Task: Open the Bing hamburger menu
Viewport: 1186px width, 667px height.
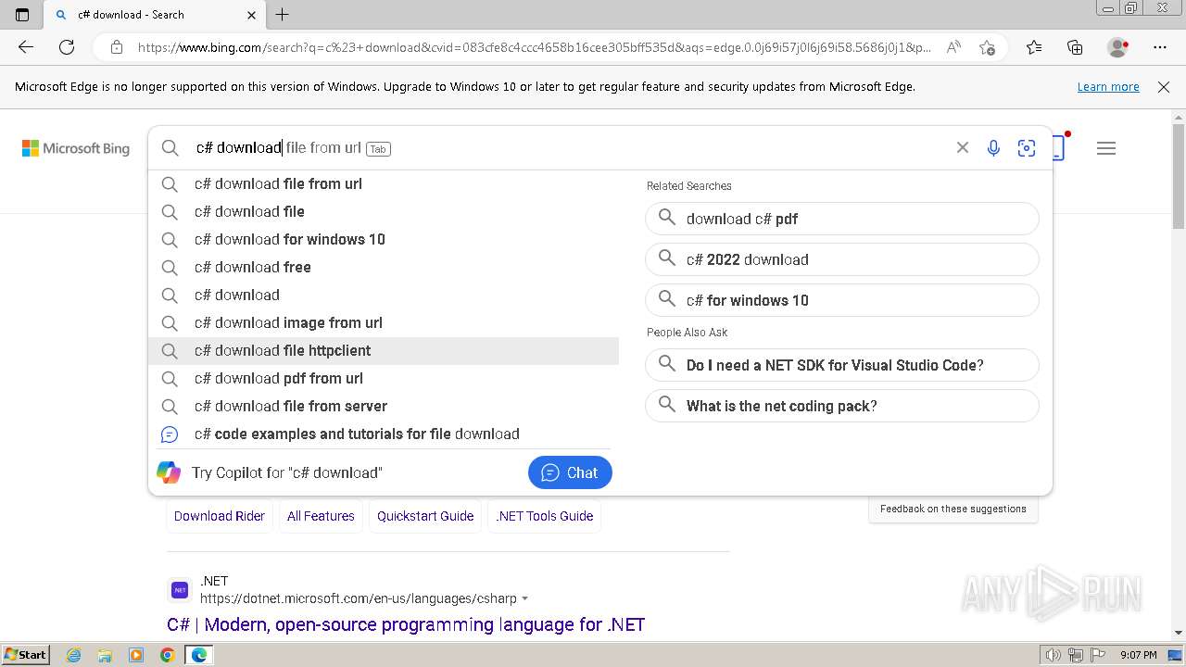Action: [x=1106, y=148]
